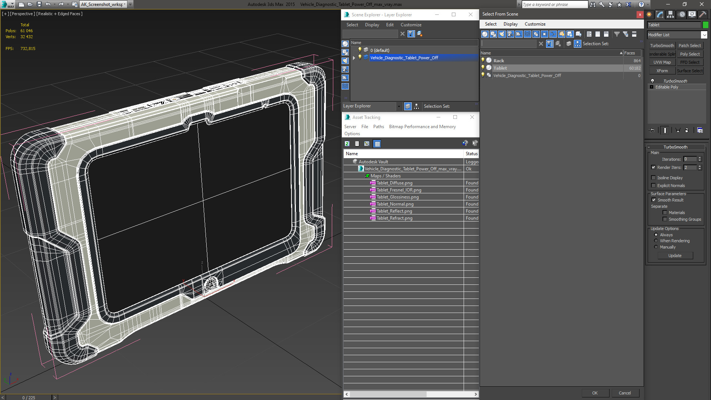Open the Layer Explorer dropdown arrow
Viewport: 711px width, 400px height.
399,106
